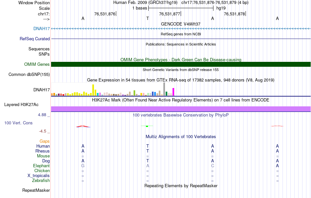This screenshot has width=311, height=198.
Task: Click the 100 vertebrates Basewise Conservation by PhyloP title
Action: tap(180, 115)
